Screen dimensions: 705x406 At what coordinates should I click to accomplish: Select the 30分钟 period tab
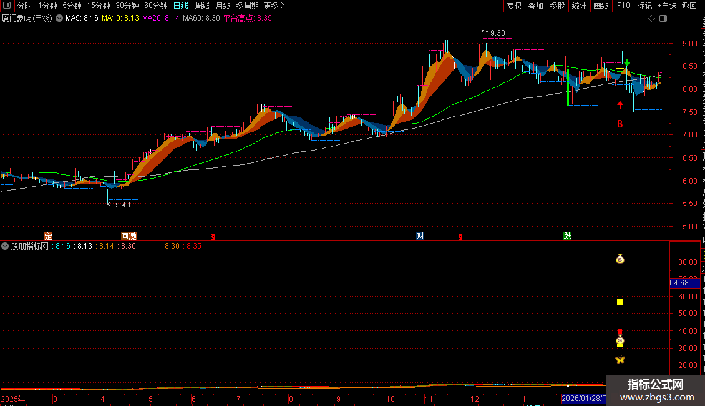(x=127, y=6)
